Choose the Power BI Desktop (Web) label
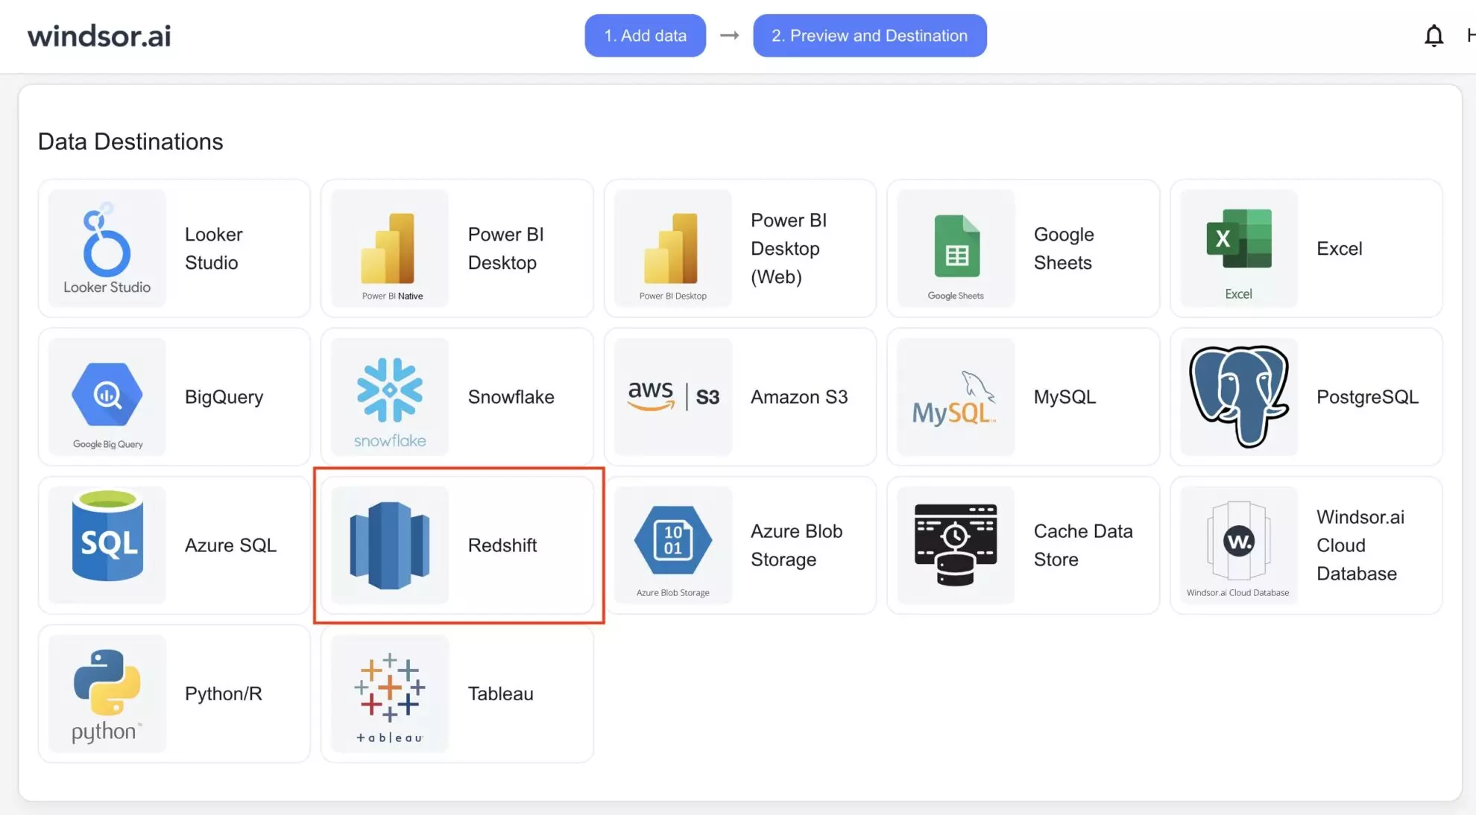The height and width of the screenshot is (815, 1476). tap(789, 248)
